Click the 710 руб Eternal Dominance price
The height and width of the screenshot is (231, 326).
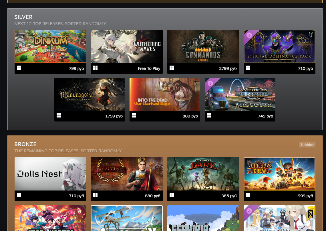click(305, 68)
